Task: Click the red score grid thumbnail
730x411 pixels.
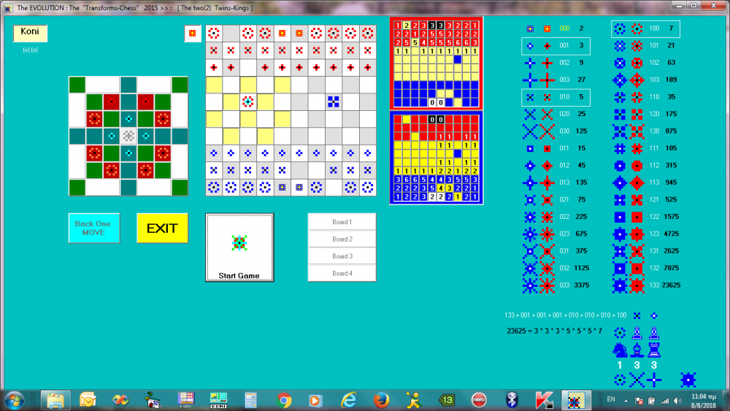Action: click(x=437, y=64)
